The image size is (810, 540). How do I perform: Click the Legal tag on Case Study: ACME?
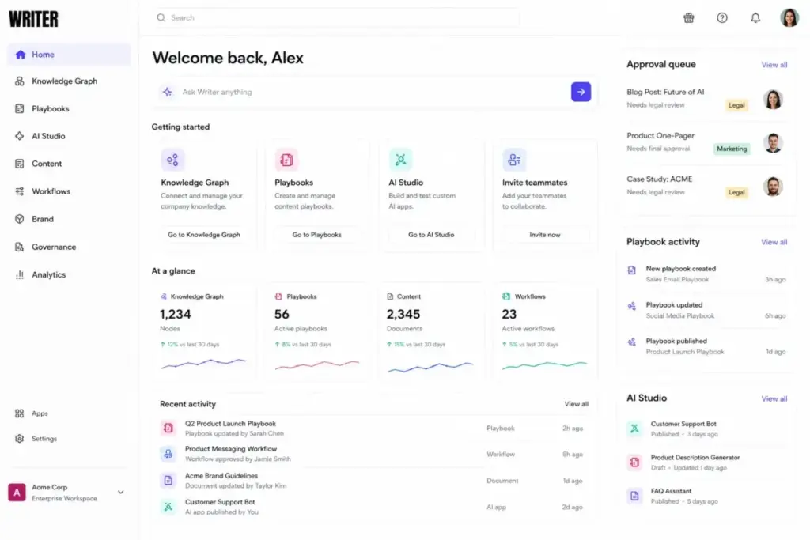pos(736,193)
